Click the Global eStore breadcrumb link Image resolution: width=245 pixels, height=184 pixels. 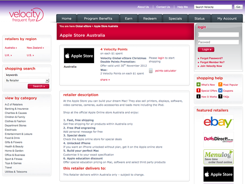pos(83,26)
